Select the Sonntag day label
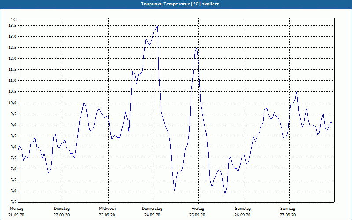The image size is (352, 220). click(x=288, y=209)
